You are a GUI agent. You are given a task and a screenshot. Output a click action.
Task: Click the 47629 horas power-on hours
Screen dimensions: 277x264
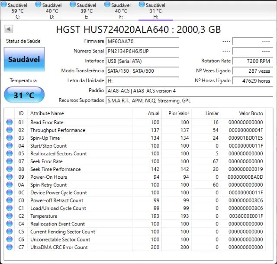click(253, 81)
